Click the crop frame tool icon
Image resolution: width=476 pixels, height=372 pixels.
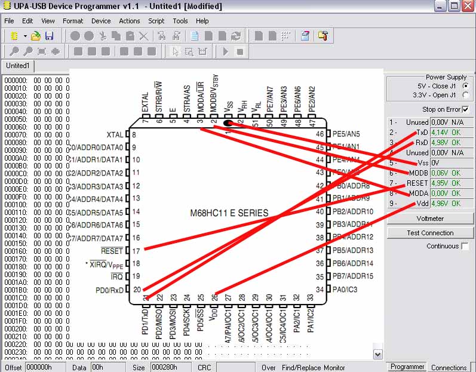202,51
